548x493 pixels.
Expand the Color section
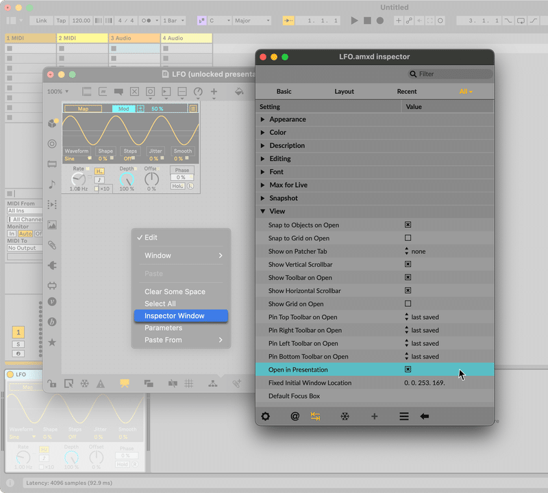pyautogui.click(x=262, y=132)
